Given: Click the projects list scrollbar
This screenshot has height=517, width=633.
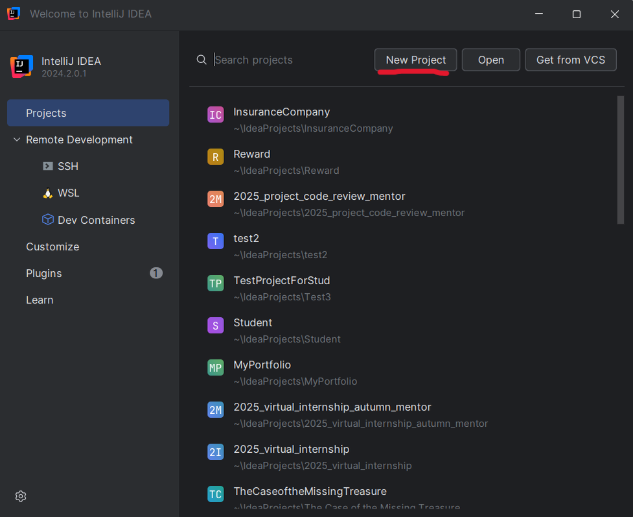Looking at the screenshot, I should pyautogui.click(x=621, y=160).
